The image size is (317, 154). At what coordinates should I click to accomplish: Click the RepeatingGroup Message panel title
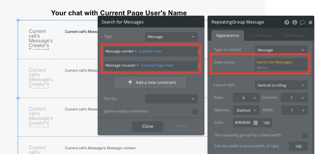[237, 22]
